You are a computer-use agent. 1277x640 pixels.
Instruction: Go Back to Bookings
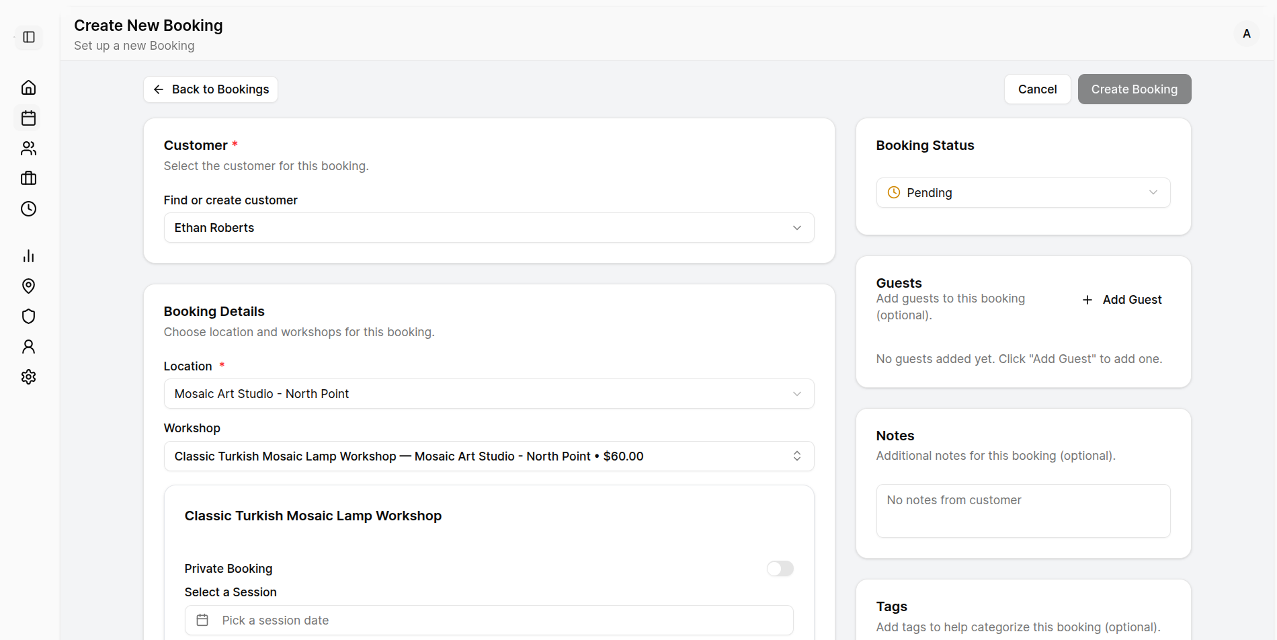(210, 89)
